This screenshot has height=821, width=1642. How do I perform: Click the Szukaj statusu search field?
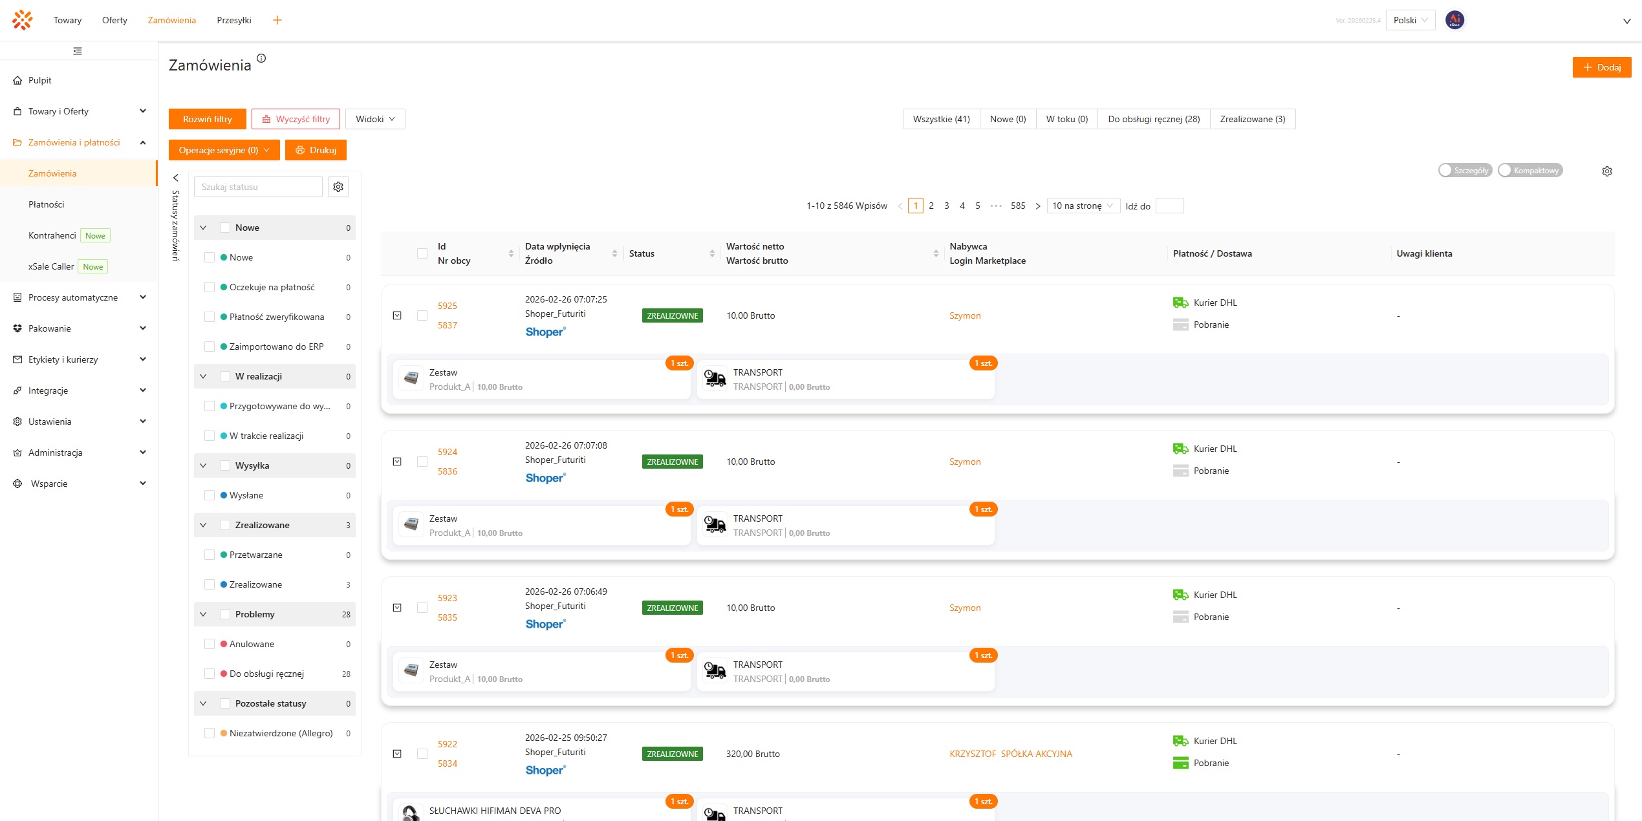point(258,187)
